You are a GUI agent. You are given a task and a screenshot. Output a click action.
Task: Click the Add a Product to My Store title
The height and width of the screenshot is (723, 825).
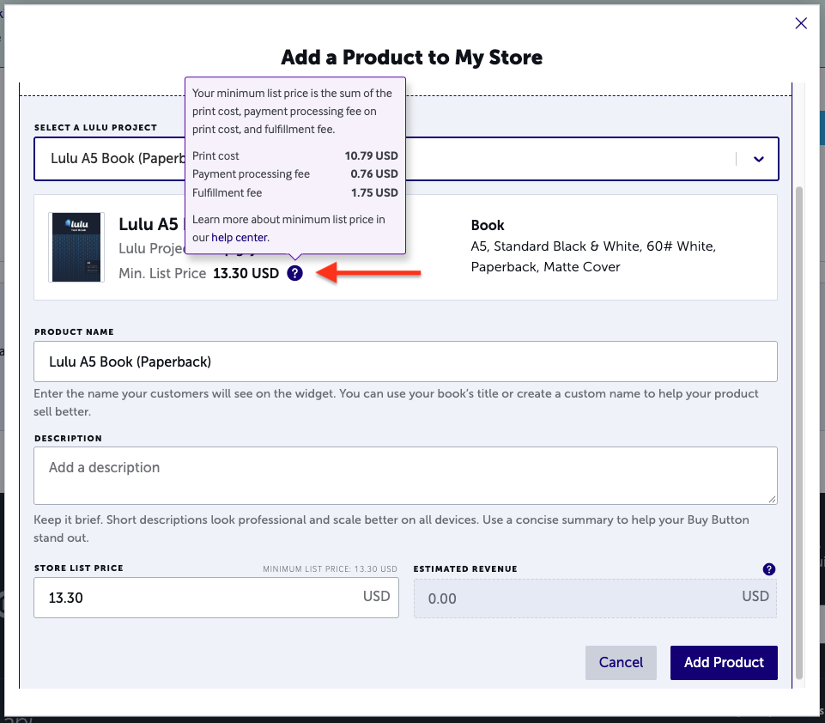(411, 58)
